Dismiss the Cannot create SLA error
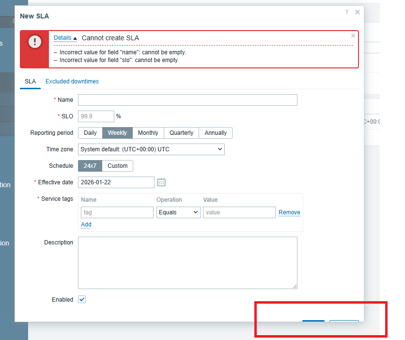The image size is (405, 340). (353, 36)
